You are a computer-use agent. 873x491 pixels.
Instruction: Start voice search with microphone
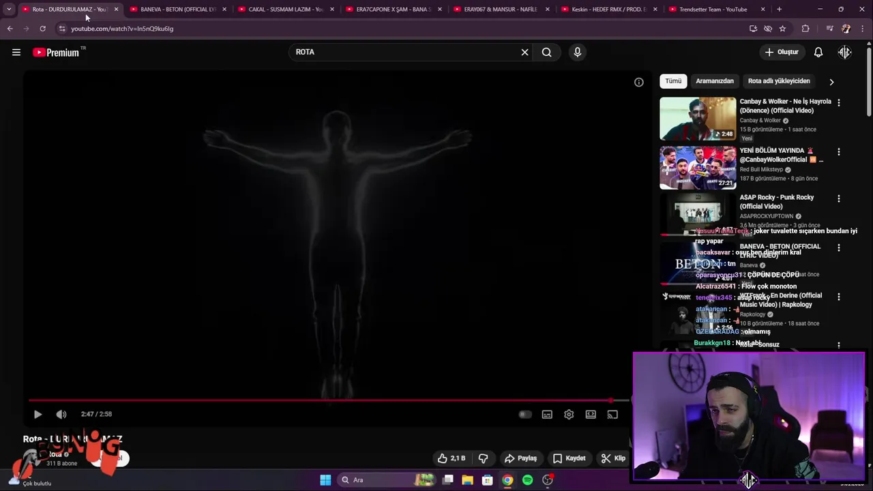[x=577, y=52]
